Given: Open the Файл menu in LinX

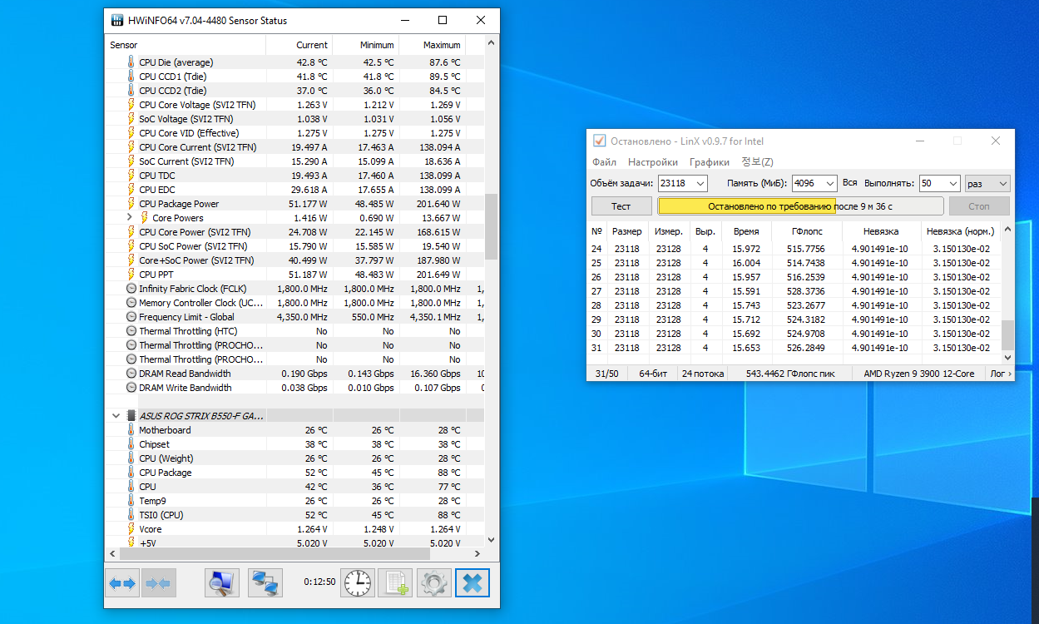Looking at the screenshot, I should pyautogui.click(x=604, y=162).
